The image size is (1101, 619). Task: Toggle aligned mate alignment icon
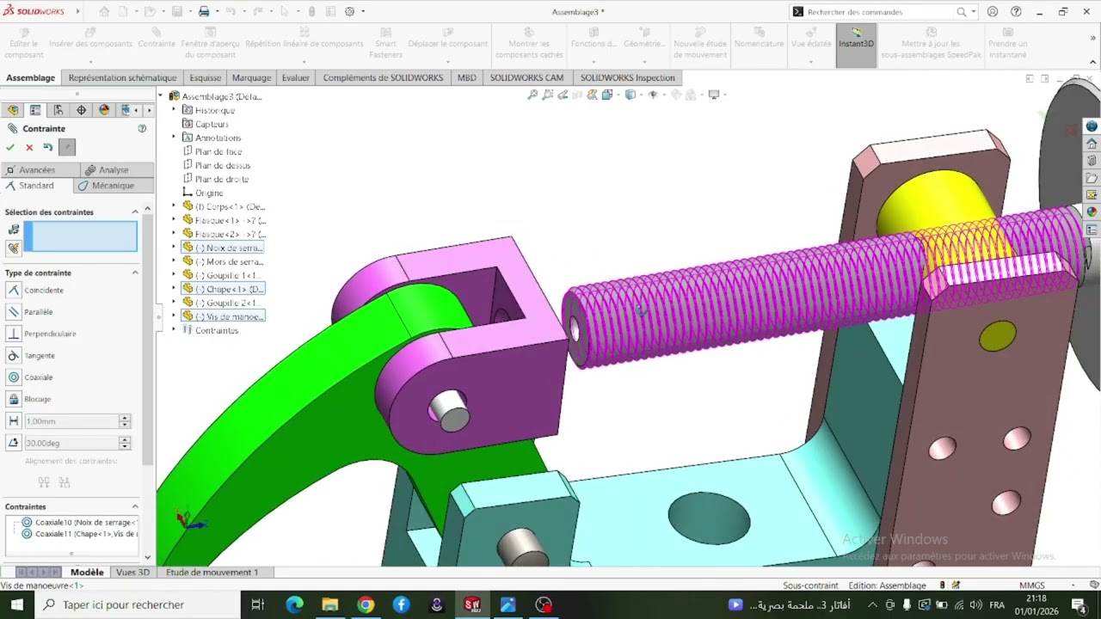(x=44, y=482)
